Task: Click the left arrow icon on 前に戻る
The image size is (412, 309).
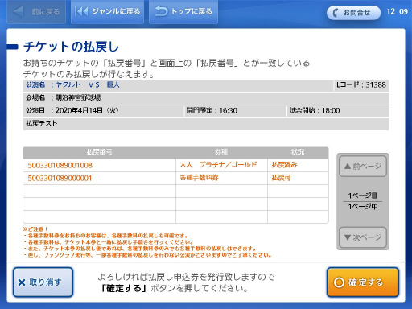Action: pos(19,11)
